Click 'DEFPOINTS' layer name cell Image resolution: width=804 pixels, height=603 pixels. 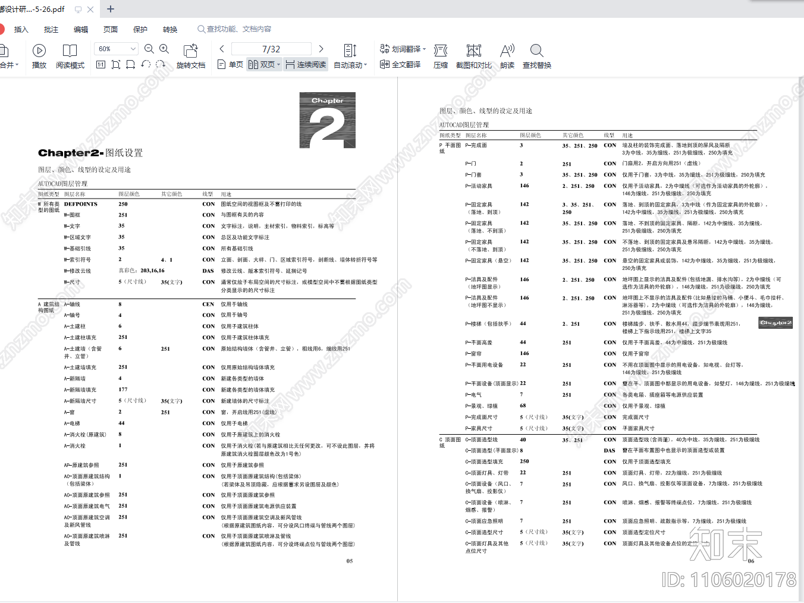pos(81,204)
